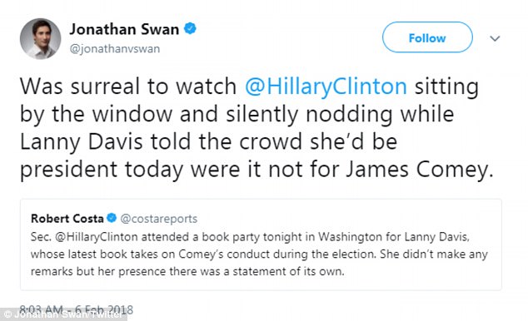Click 'statement of its own' in quoted tweet
Viewport: 528px width, 321px height.
[x=289, y=271]
